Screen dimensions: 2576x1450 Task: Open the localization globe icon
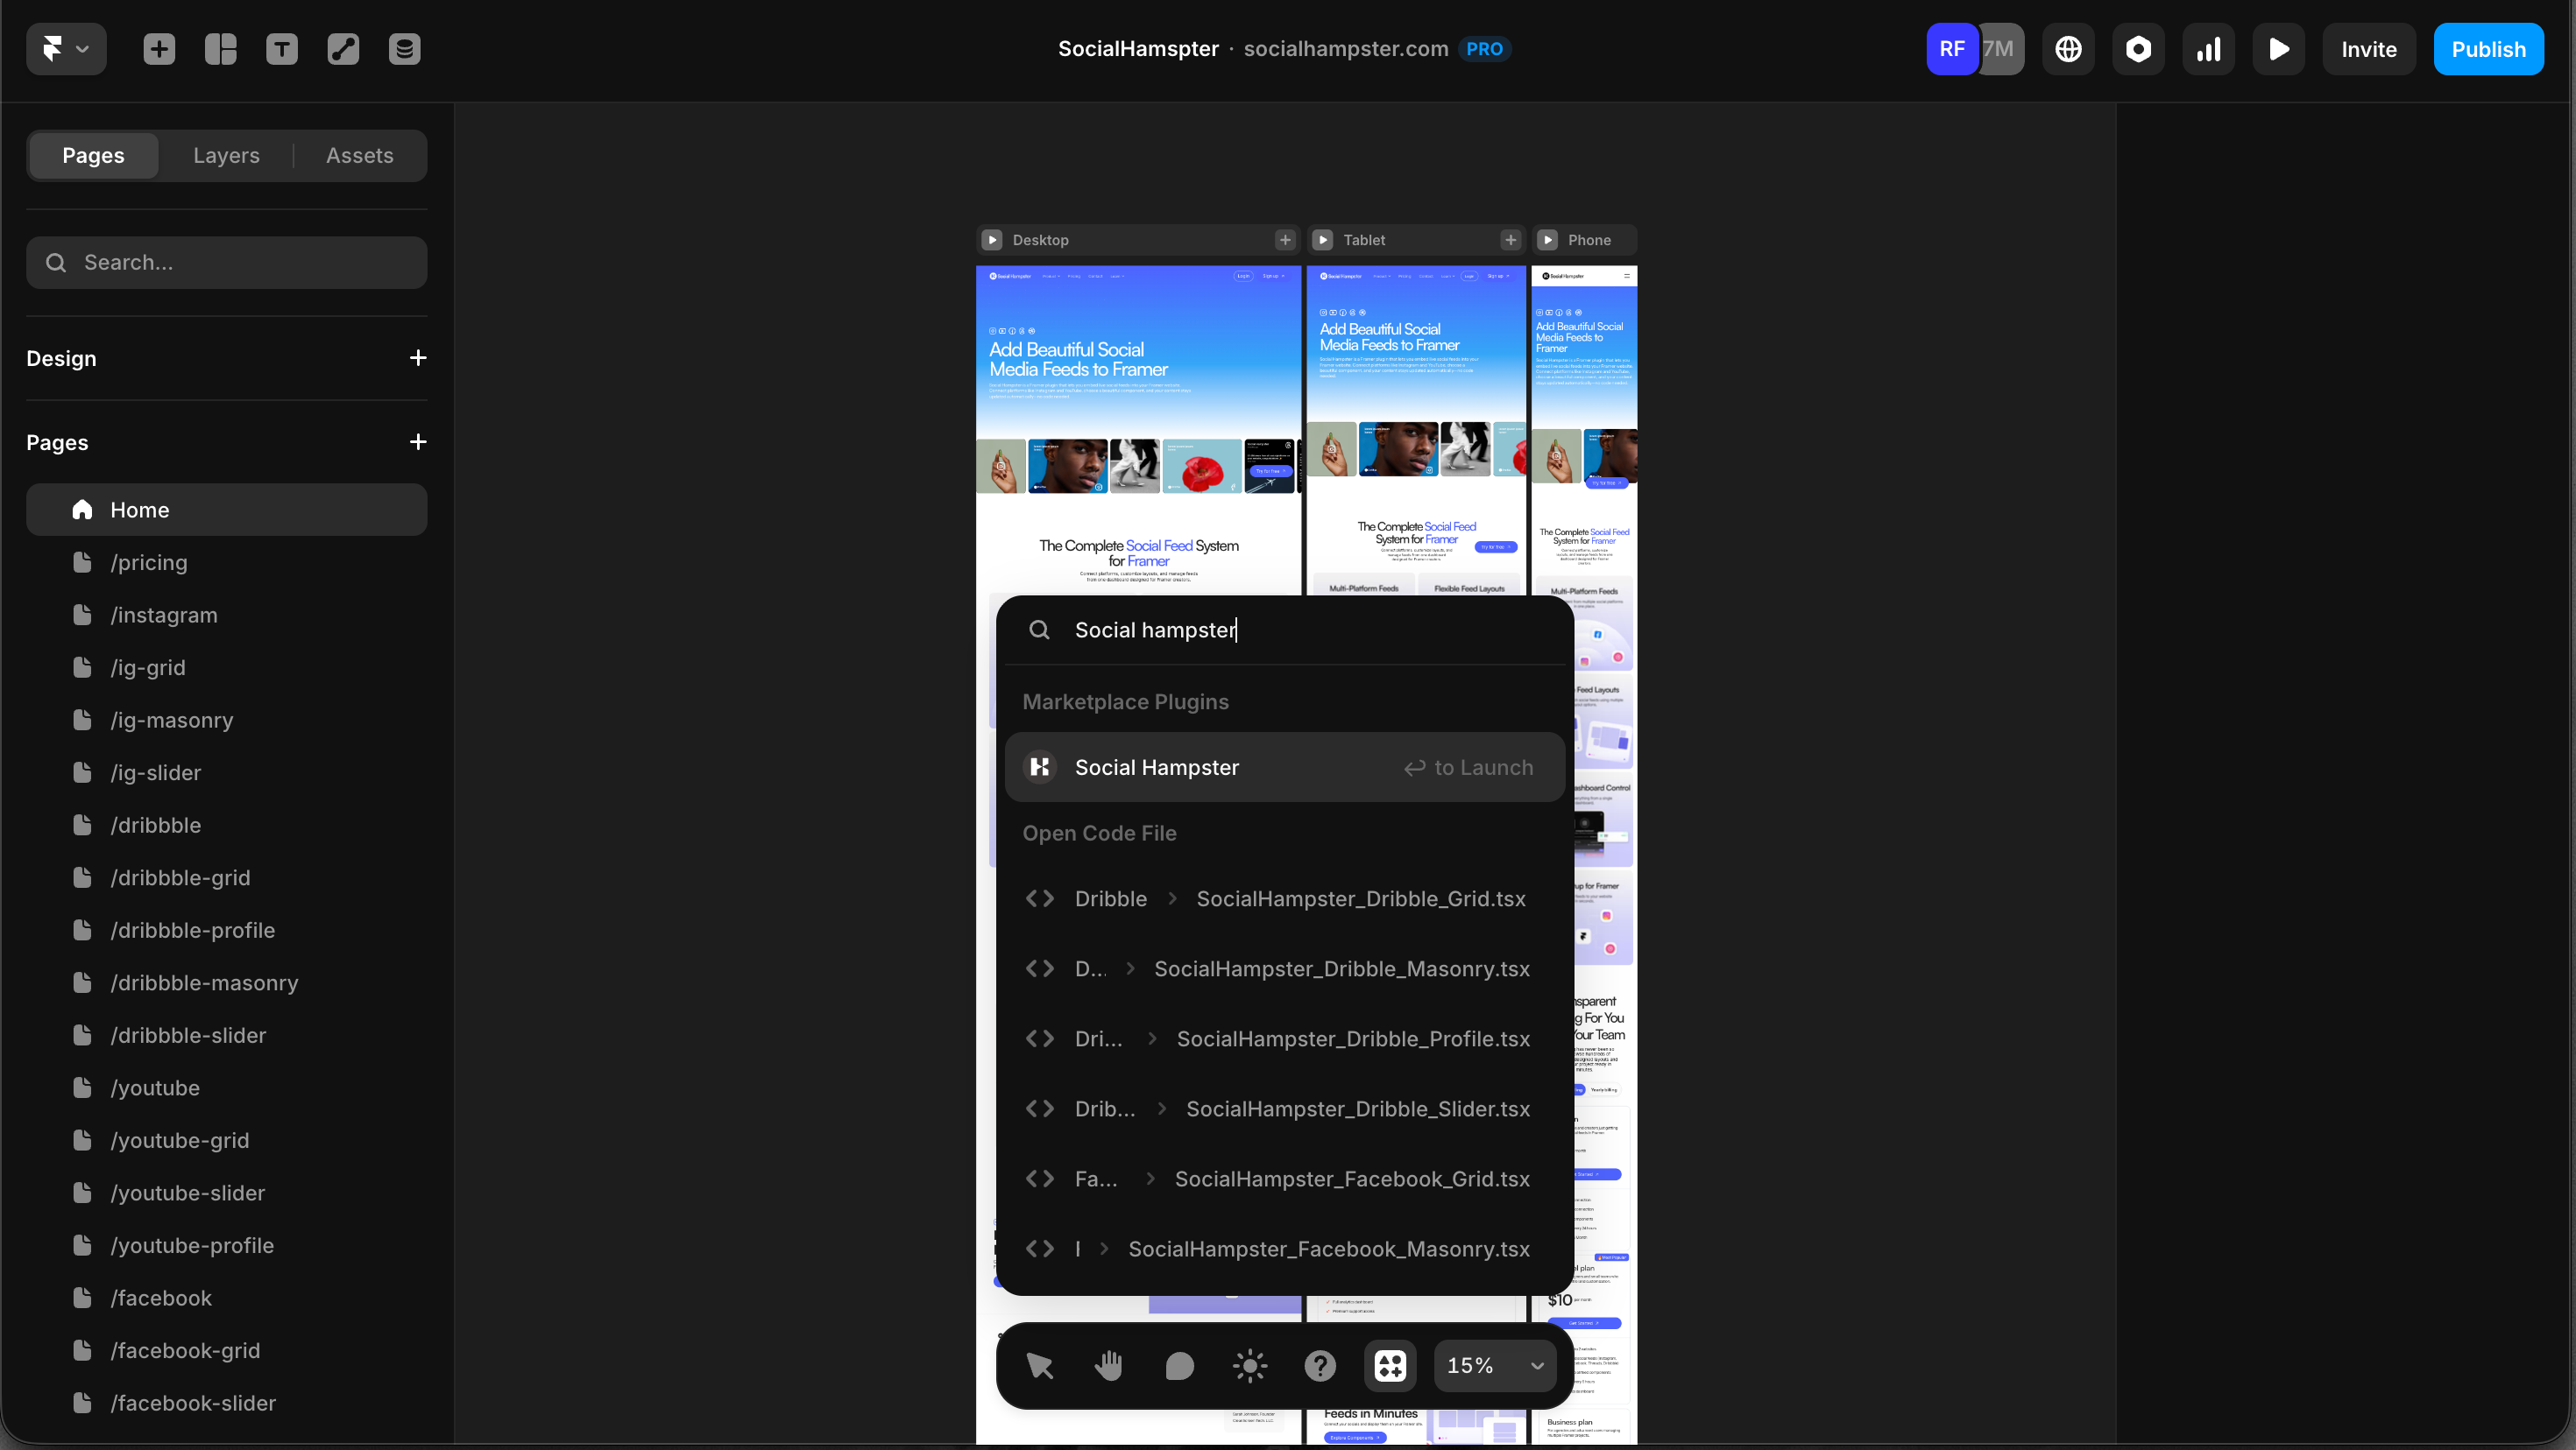click(2068, 49)
